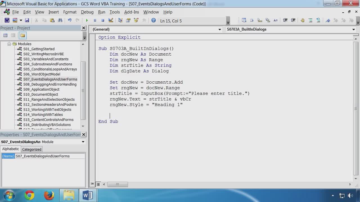Viewport: 360px width, 202px height.
Task: Open the S0703A_BuiltInDialogs procedure dropdown
Action: pyautogui.click(x=354, y=29)
